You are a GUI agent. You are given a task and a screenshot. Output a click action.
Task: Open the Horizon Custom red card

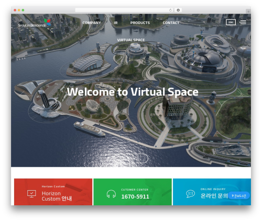pos(53,192)
